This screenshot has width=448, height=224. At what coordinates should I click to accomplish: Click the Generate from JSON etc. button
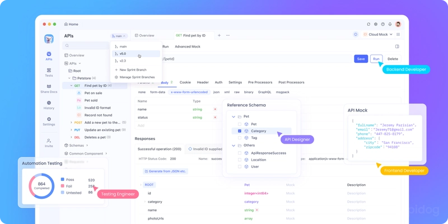pyautogui.click(x=165, y=171)
